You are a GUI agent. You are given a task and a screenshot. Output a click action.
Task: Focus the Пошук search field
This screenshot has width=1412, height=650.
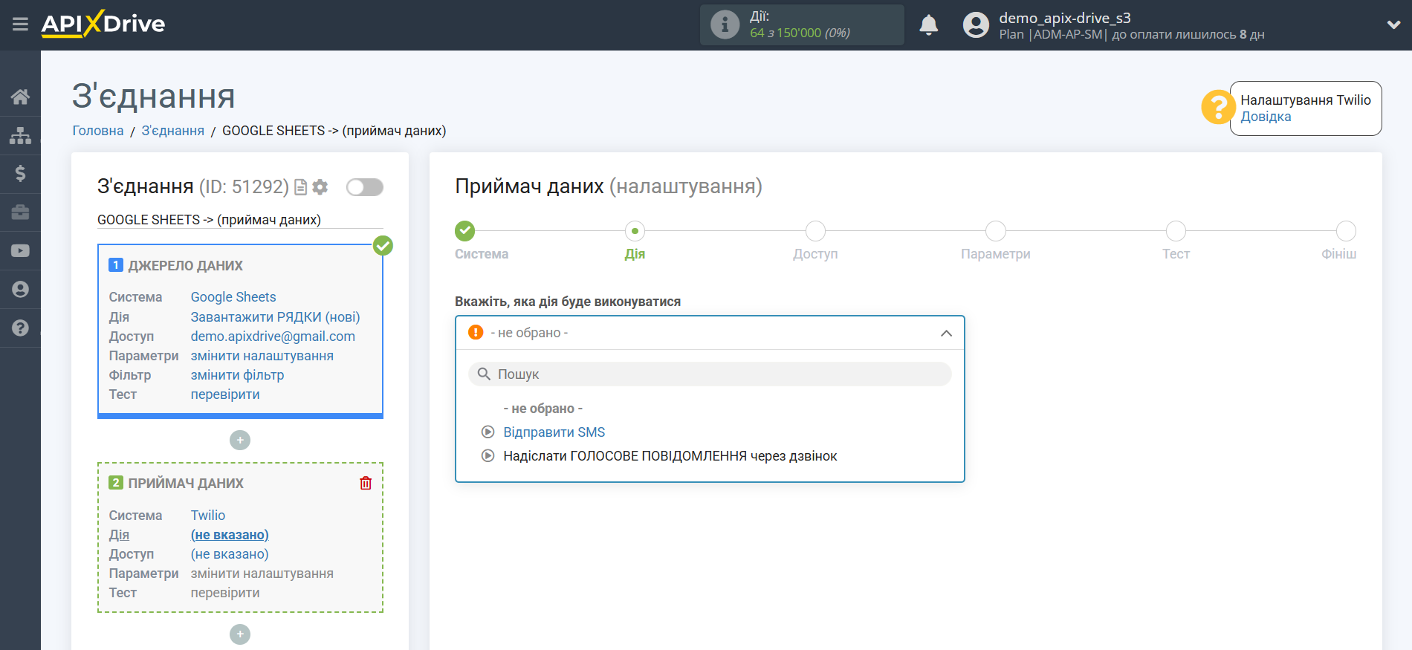(710, 374)
